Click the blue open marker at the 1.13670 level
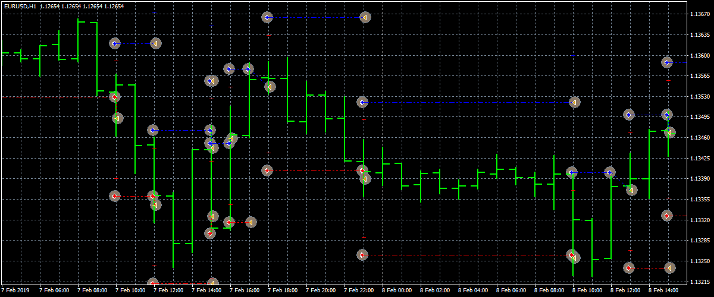 267,18
